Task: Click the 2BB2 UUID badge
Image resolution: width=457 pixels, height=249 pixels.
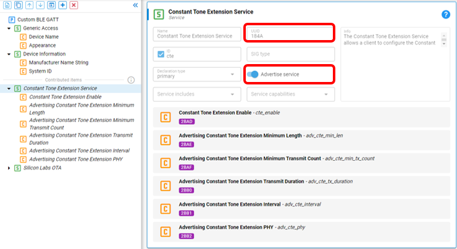Action: tap(187, 236)
